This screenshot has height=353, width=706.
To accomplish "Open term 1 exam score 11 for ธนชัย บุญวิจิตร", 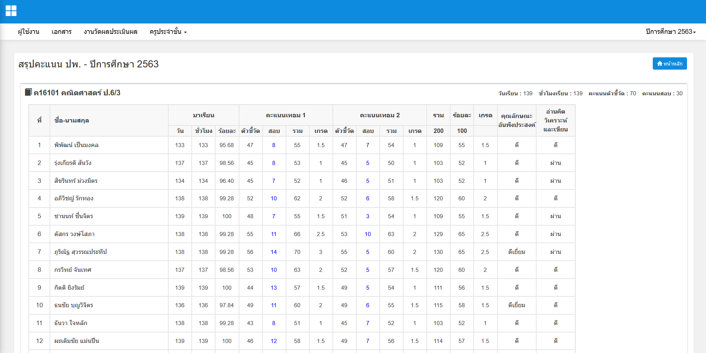I will (274, 305).
